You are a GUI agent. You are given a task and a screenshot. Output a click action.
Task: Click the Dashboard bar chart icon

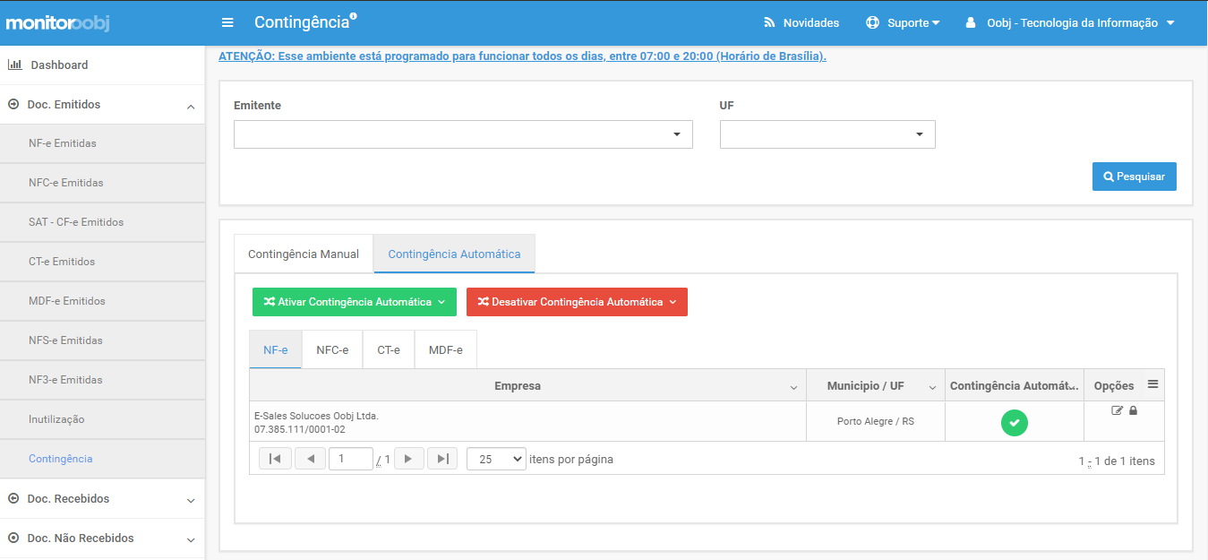click(x=14, y=65)
